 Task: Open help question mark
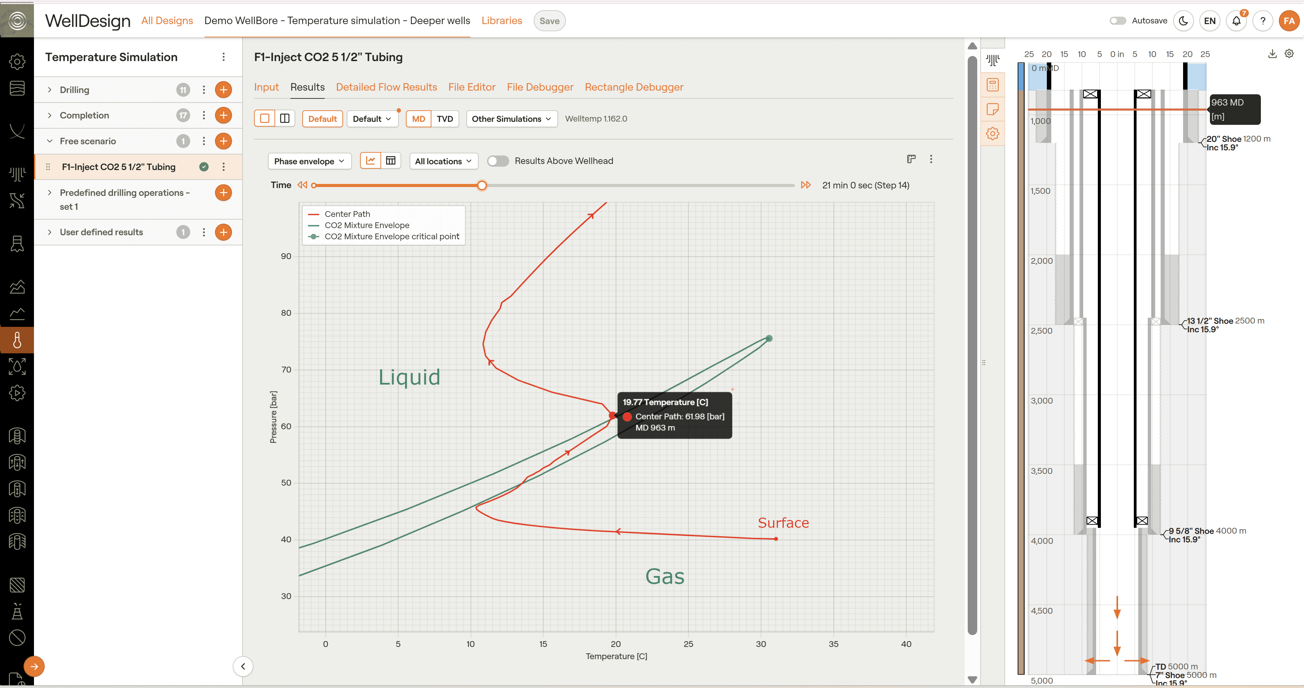(x=1263, y=21)
